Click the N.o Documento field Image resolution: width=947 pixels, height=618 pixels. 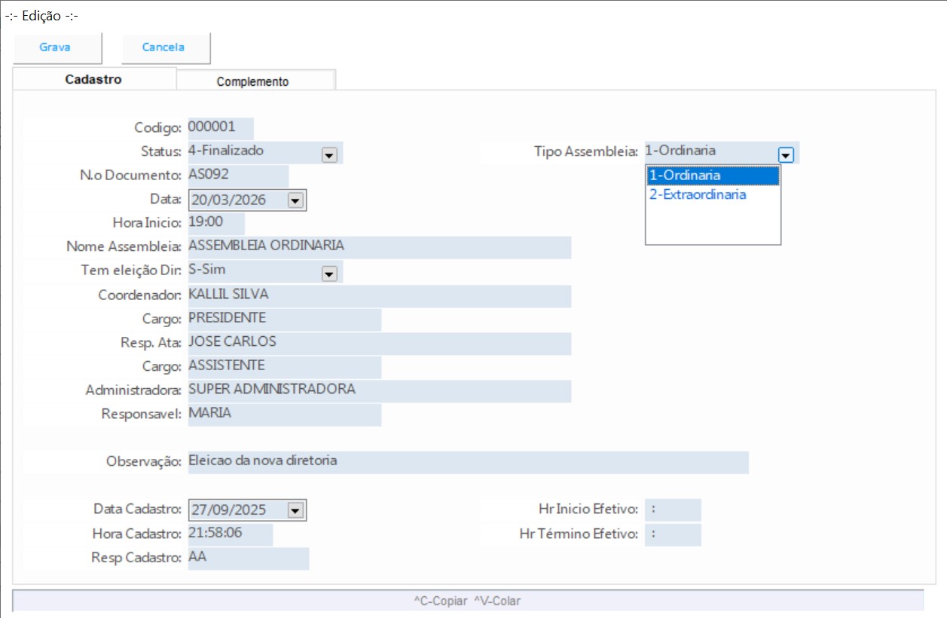(237, 176)
